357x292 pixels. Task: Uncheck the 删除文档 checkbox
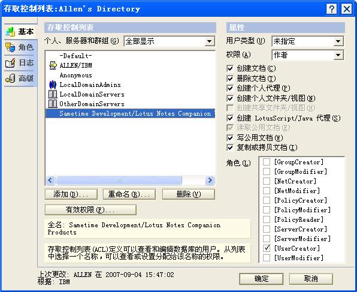(x=230, y=79)
